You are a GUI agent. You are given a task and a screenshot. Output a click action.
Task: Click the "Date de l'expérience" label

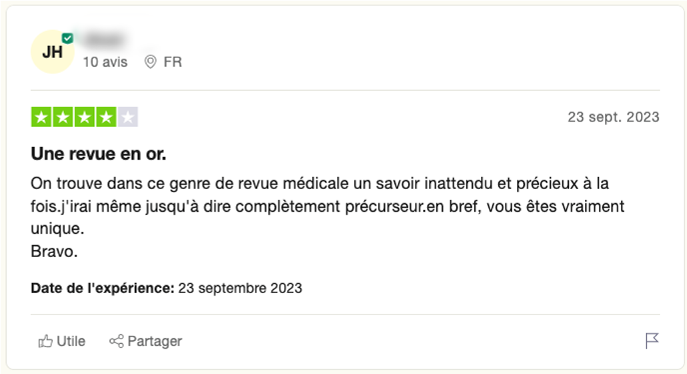coord(102,289)
